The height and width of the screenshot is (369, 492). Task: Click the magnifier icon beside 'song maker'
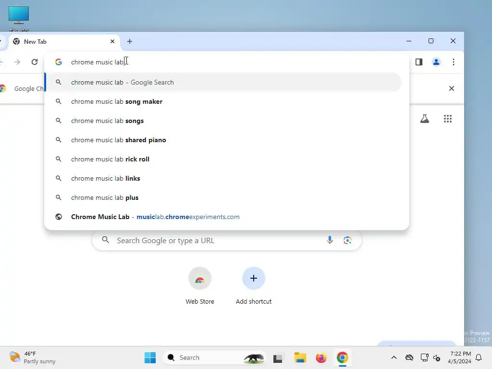[x=58, y=101]
